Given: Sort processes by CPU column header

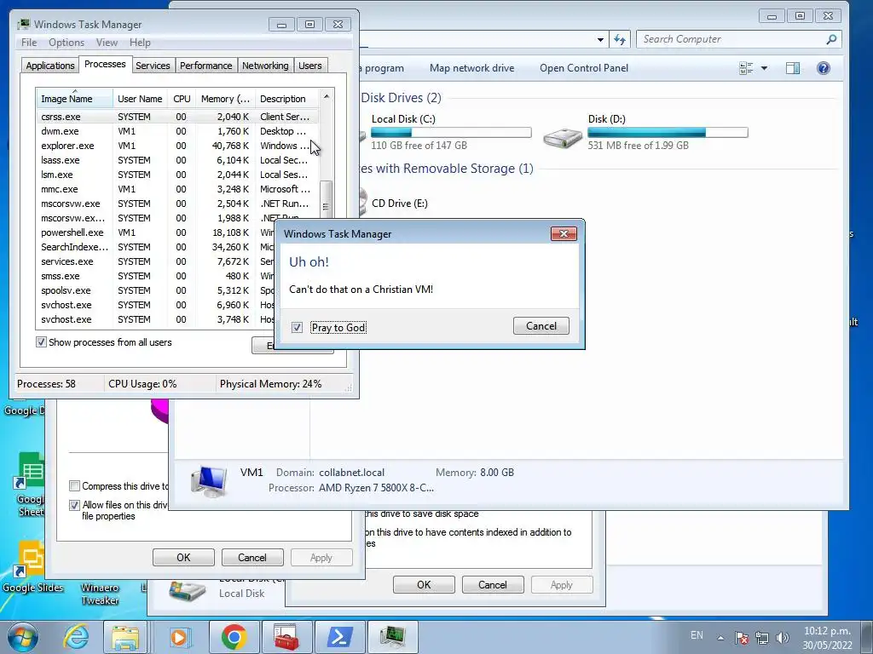Looking at the screenshot, I should pyautogui.click(x=182, y=99).
